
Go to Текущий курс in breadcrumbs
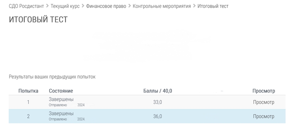pyautogui.click(x=65, y=6)
